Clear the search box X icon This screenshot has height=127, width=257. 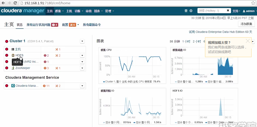click(228, 11)
